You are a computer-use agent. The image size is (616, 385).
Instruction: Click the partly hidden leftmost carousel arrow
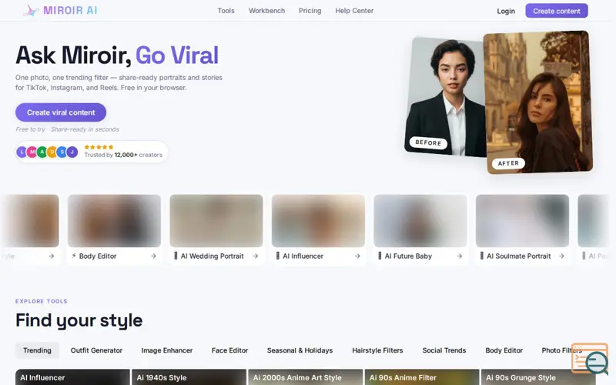tap(52, 256)
